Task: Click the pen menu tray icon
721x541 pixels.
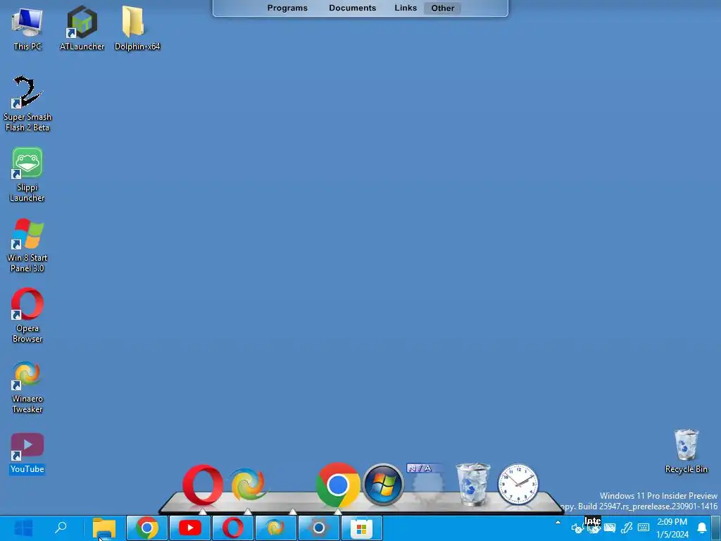Action: coord(626,528)
